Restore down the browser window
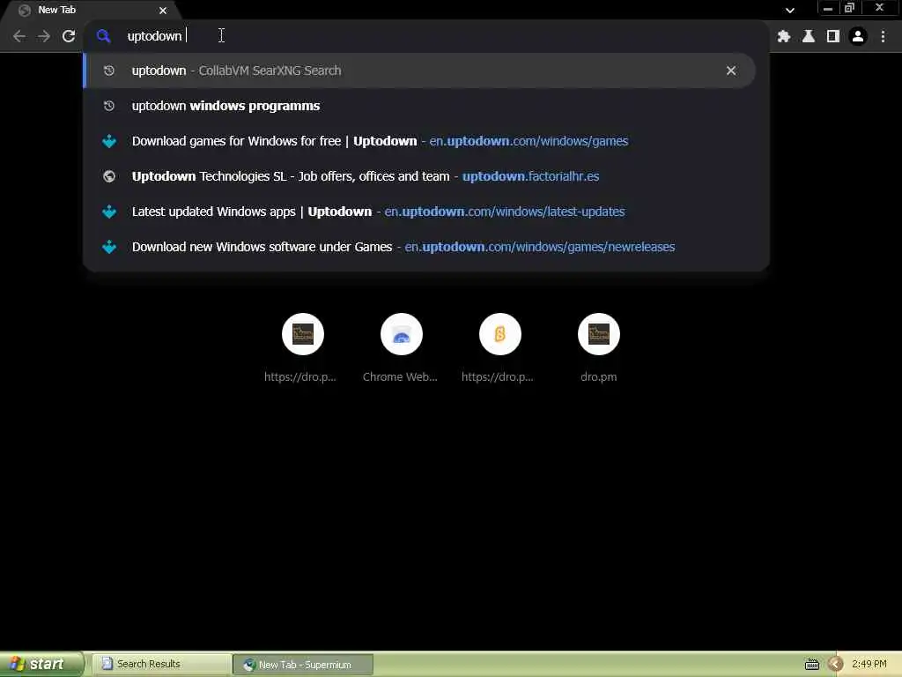 [849, 8]
